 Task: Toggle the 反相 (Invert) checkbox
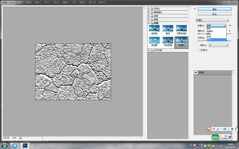[199, 50]
